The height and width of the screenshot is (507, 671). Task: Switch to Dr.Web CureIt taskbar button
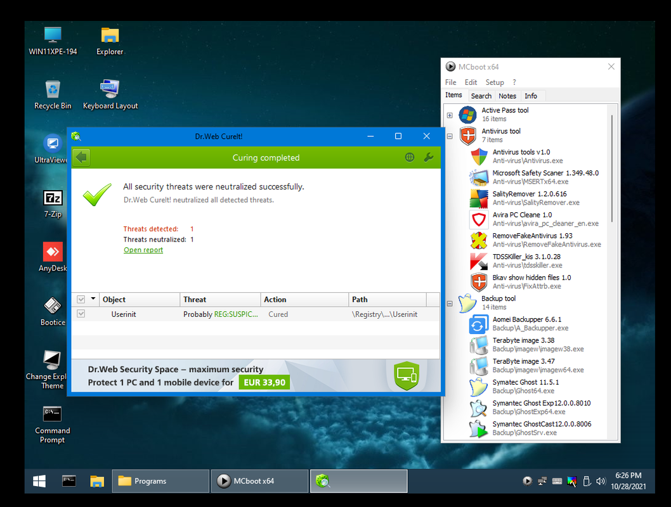pos(358,481)
